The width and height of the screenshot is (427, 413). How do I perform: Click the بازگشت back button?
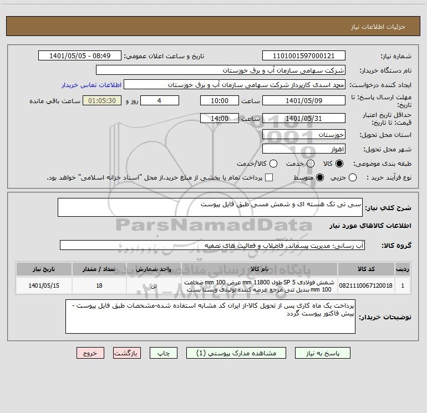pyautogui.click(x=127, y=353)
